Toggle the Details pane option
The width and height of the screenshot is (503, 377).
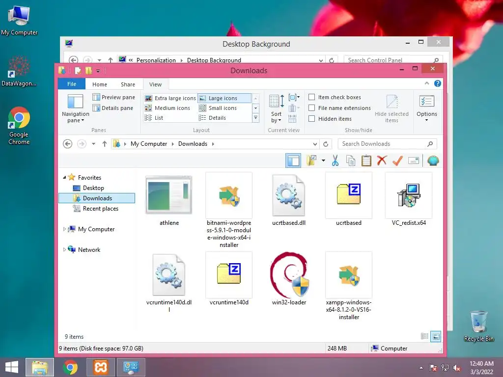pos(112,108)
